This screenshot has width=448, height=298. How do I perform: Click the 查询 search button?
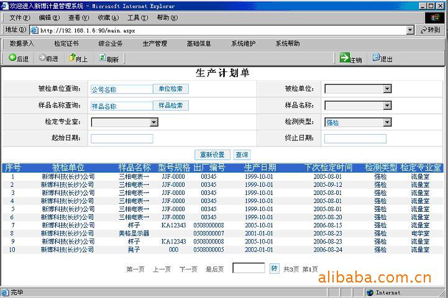(x=242, y=155)
